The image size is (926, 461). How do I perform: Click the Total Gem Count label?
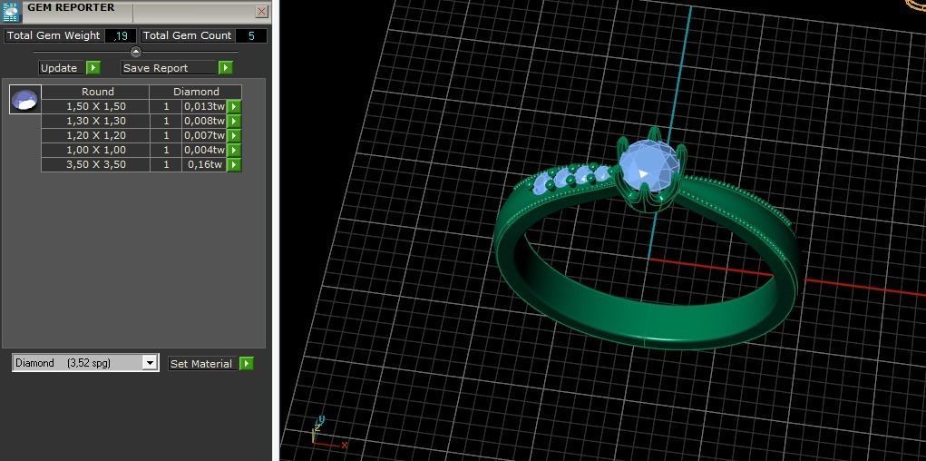point(187,35)
